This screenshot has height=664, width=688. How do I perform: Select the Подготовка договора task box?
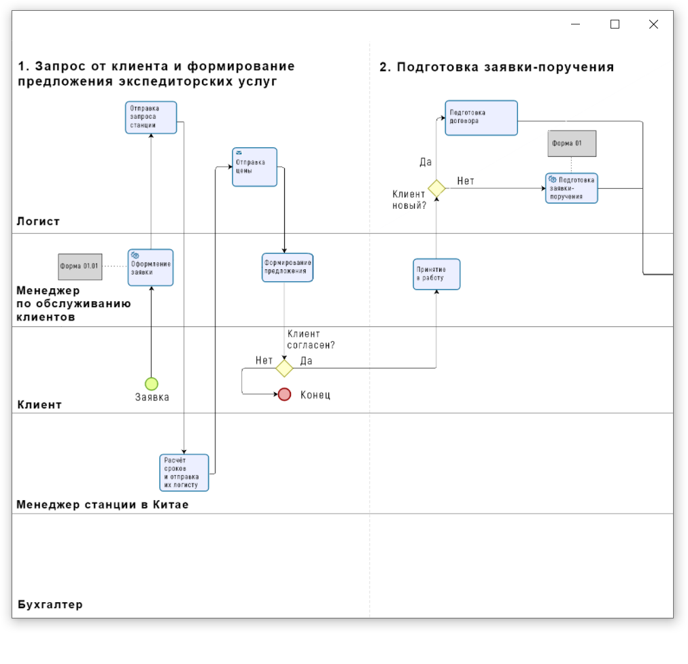[x=481, y=118]
